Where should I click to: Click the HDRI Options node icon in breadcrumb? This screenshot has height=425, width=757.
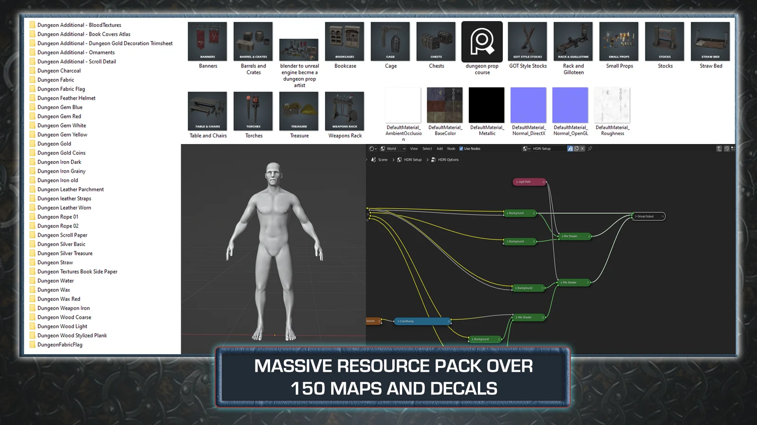point(433,160)
